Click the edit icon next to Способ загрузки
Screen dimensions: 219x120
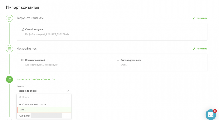click(23, 30)
